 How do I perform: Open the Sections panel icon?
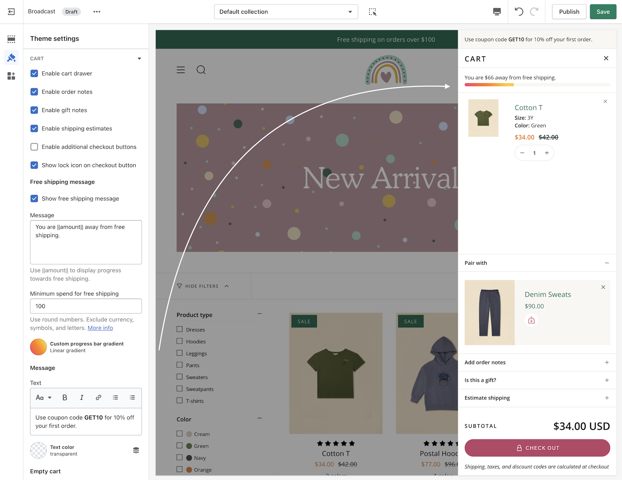coord(11,39)
